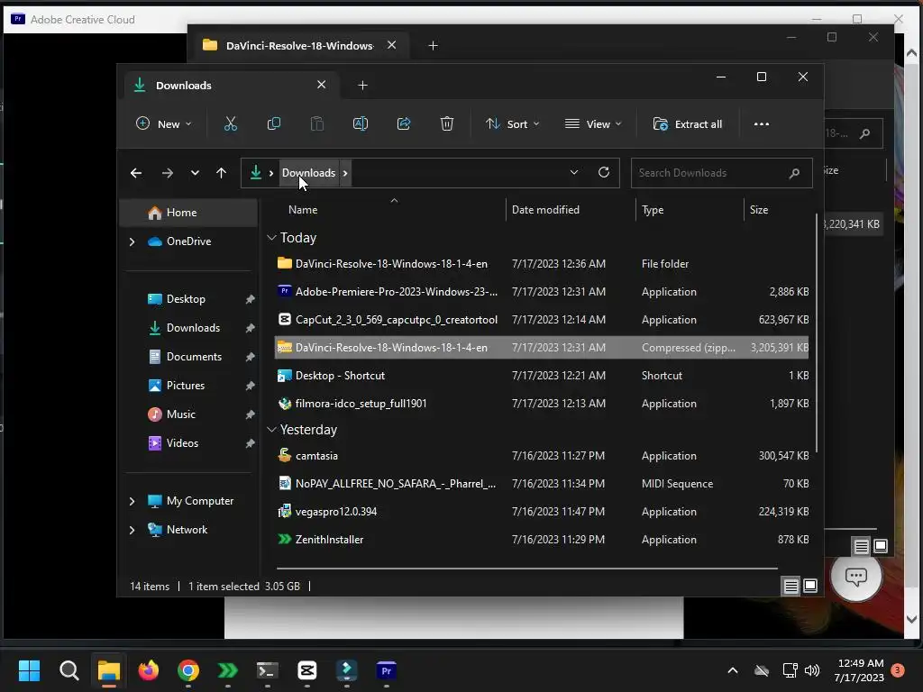
Task: Click the search magnifier in Search Downloads box
Action: point(794,173)
